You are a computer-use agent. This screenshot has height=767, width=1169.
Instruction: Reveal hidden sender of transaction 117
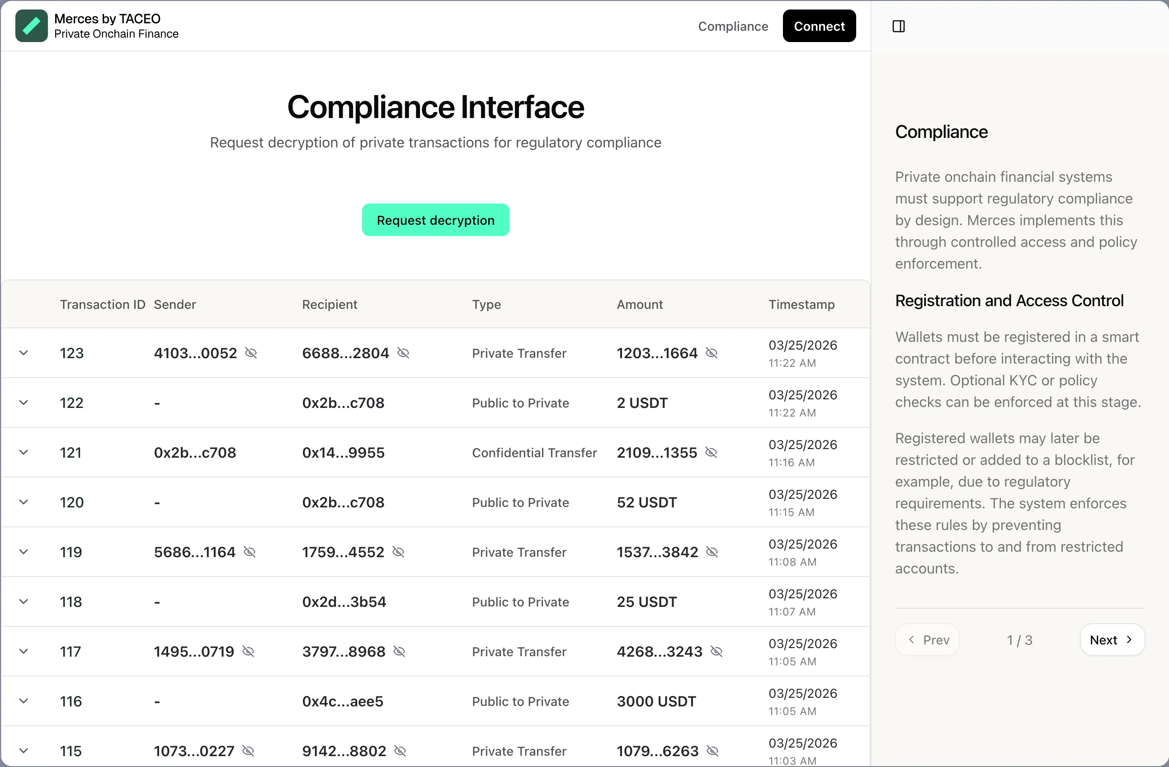pos(248,651)
